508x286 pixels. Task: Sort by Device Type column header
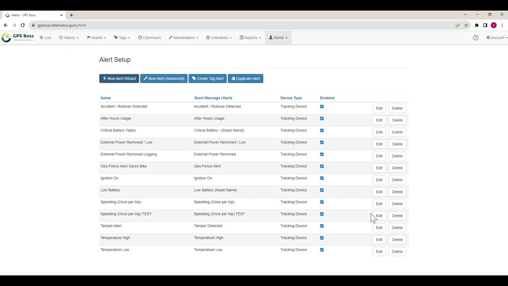tap(291, 98)
